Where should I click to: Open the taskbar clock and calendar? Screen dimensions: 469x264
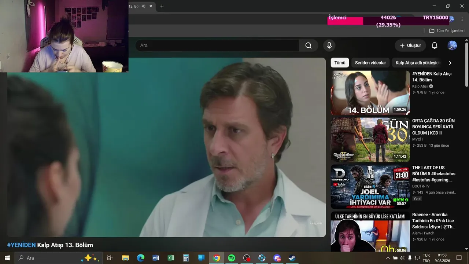tap(442, 258)
